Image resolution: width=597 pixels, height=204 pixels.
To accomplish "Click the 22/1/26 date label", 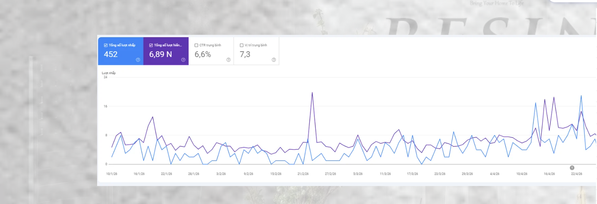I will point(166,174).
